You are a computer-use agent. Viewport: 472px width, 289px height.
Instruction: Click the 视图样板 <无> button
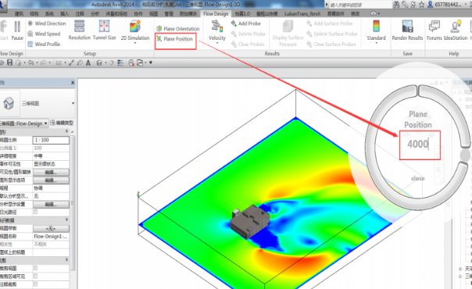pos(51,229)
